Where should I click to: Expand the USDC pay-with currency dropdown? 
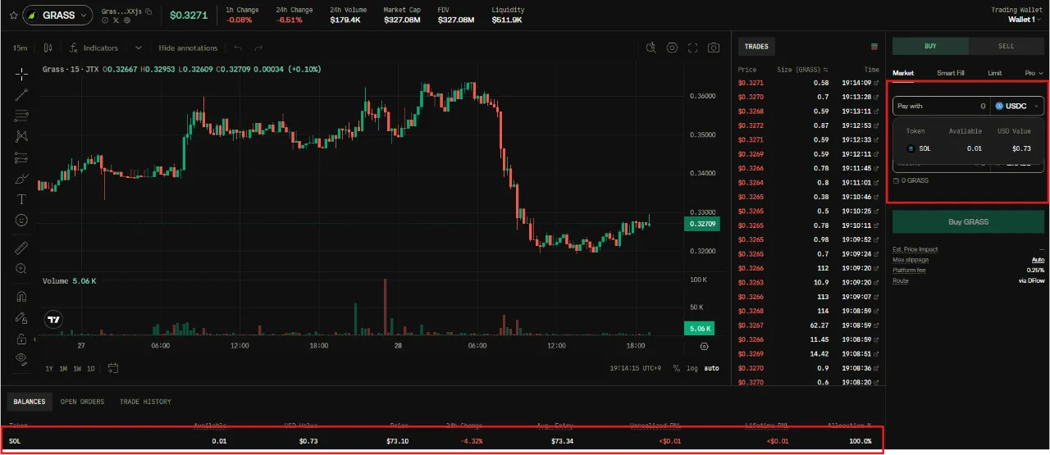click(x=1017, y=106)
